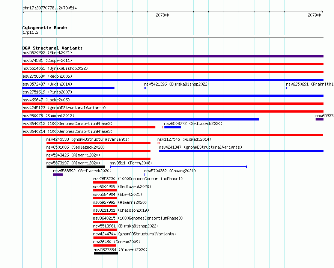Click nsv960076 (Sudmant2013) label
The height and width of the screenshot is (268, 334).
48,116
